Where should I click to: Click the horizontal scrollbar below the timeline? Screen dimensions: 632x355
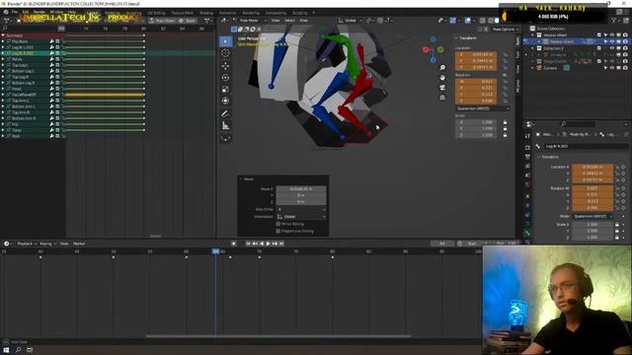[278, 336]
